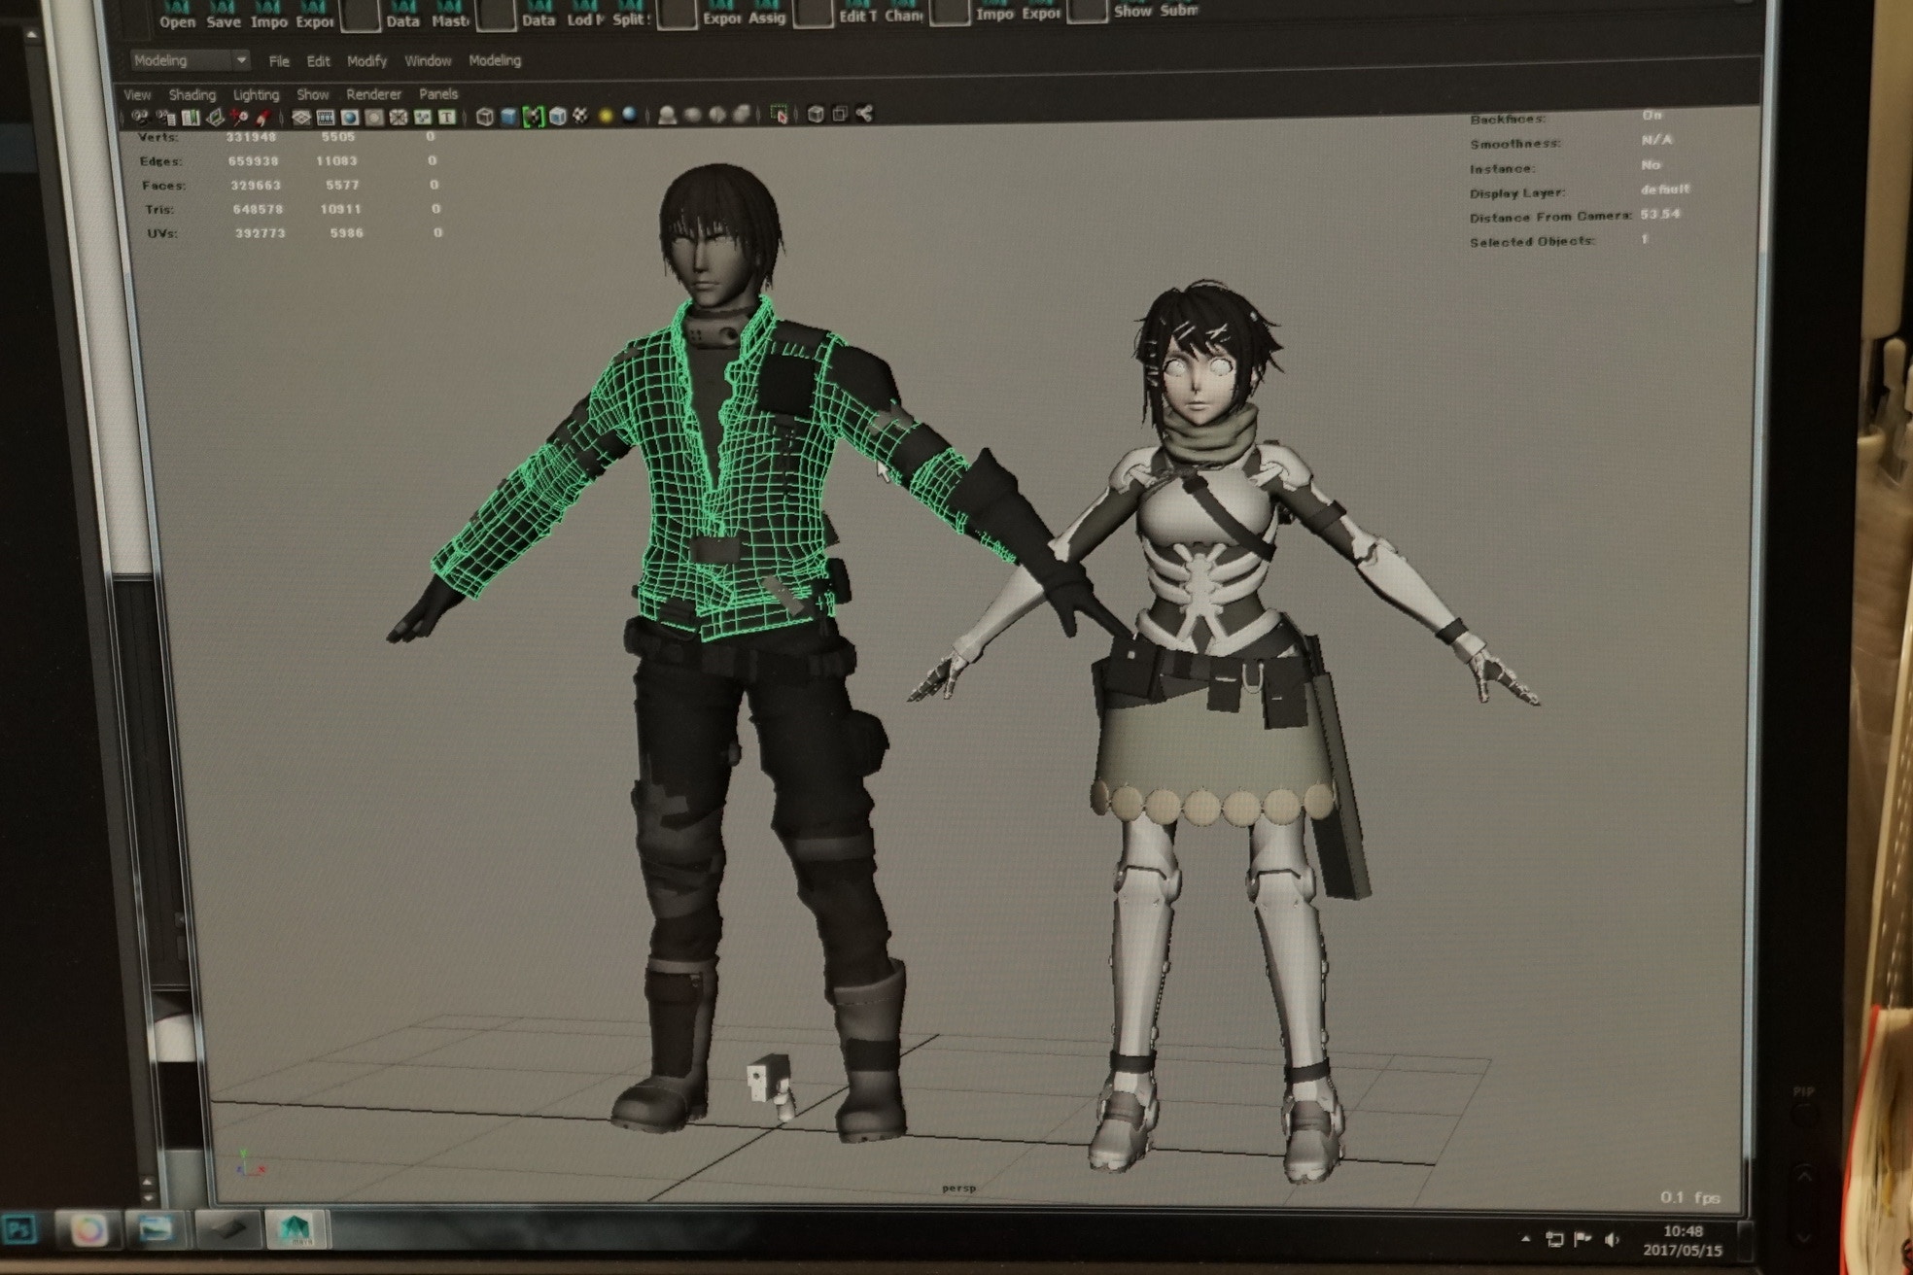This screenshot has height=1275, width=1913.
Task: Open the Modeling menu in the menu bar
Action: point(495,60)
